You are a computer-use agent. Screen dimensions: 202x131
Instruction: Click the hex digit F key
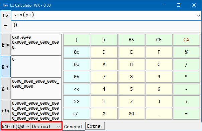click(159, 52)
